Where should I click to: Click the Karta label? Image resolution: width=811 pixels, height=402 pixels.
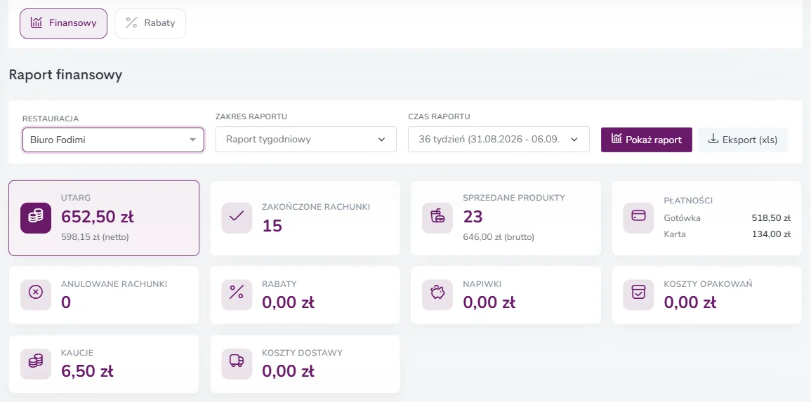pos(675,234)
